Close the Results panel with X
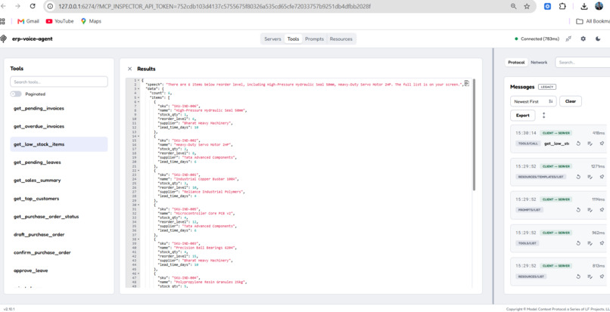 pos(130,69)
